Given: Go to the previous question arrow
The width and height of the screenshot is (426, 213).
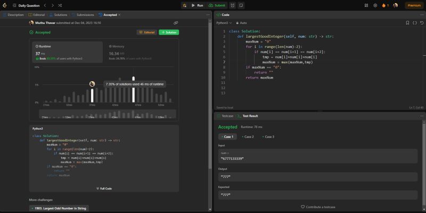Looking at the screenshot, I should tap(45, 5).
